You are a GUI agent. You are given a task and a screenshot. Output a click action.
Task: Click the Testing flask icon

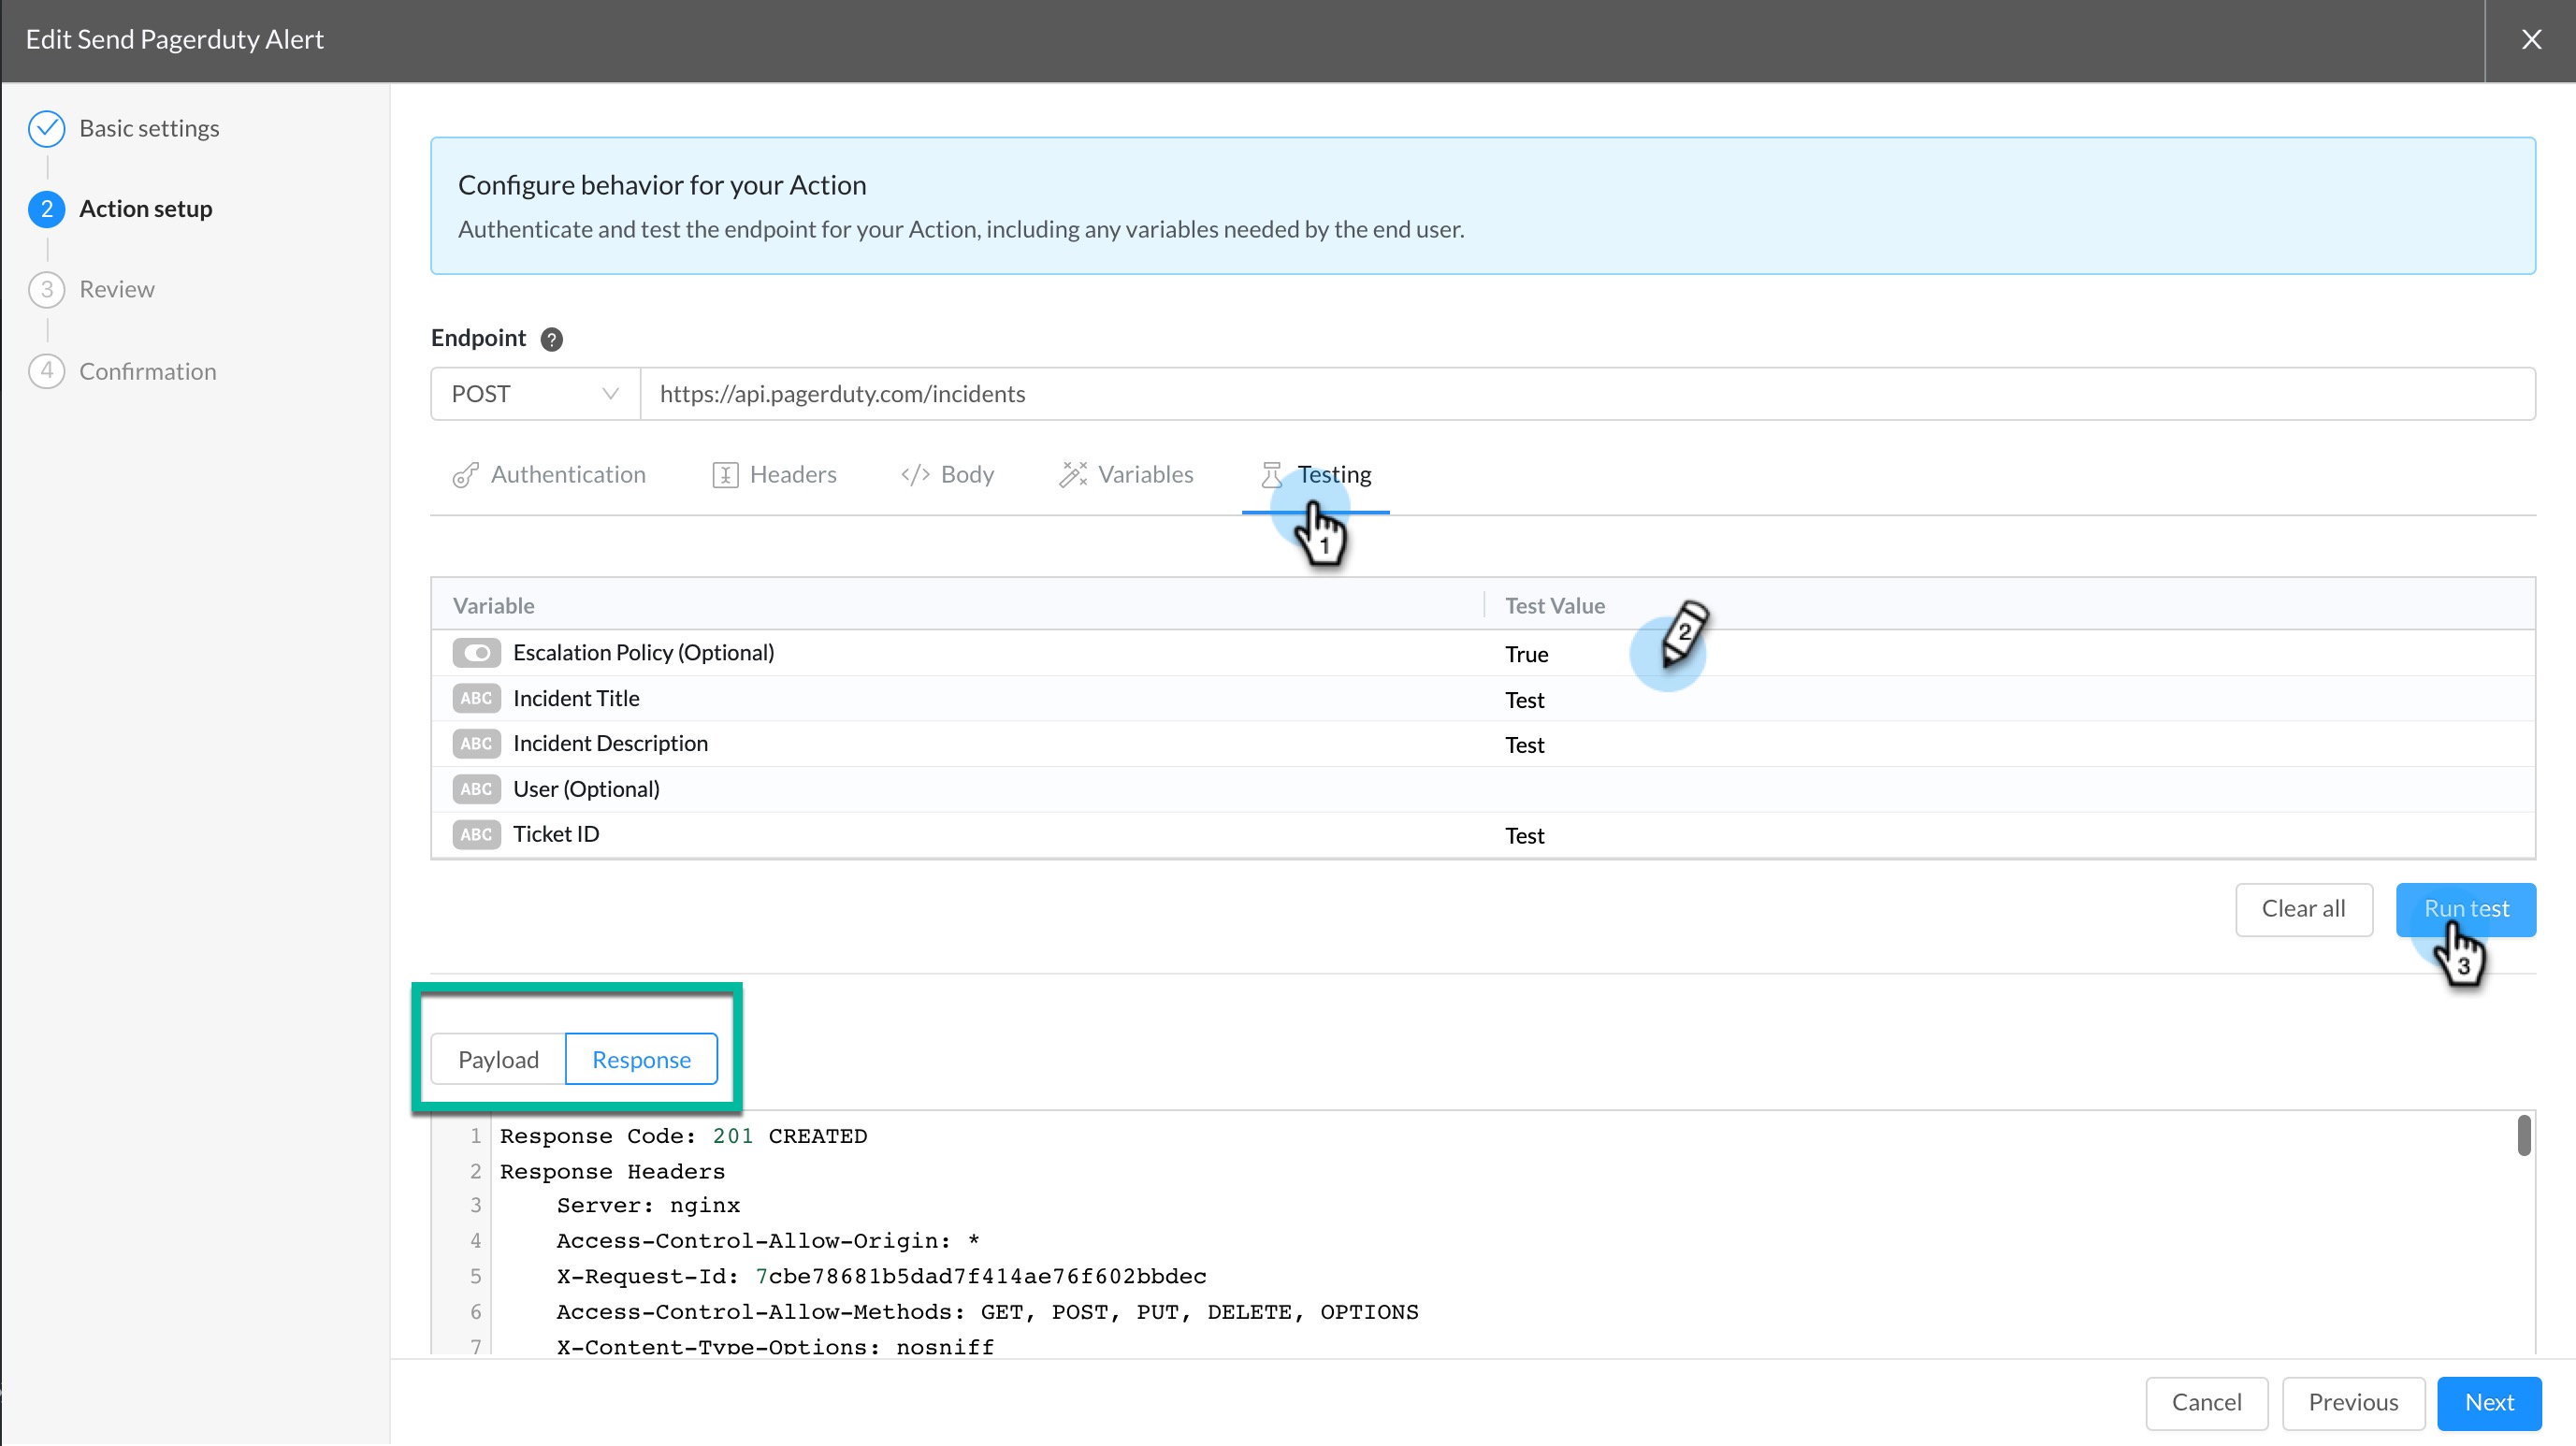click(1271, 475)
